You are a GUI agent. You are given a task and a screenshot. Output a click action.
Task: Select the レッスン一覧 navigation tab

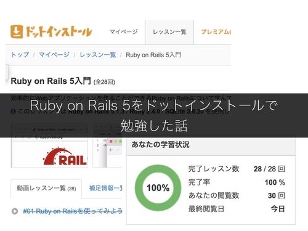pyautogui.click(x=169, y=32)
